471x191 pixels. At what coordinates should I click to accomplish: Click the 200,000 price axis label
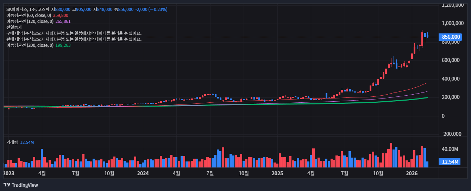(x=450, y=97)
